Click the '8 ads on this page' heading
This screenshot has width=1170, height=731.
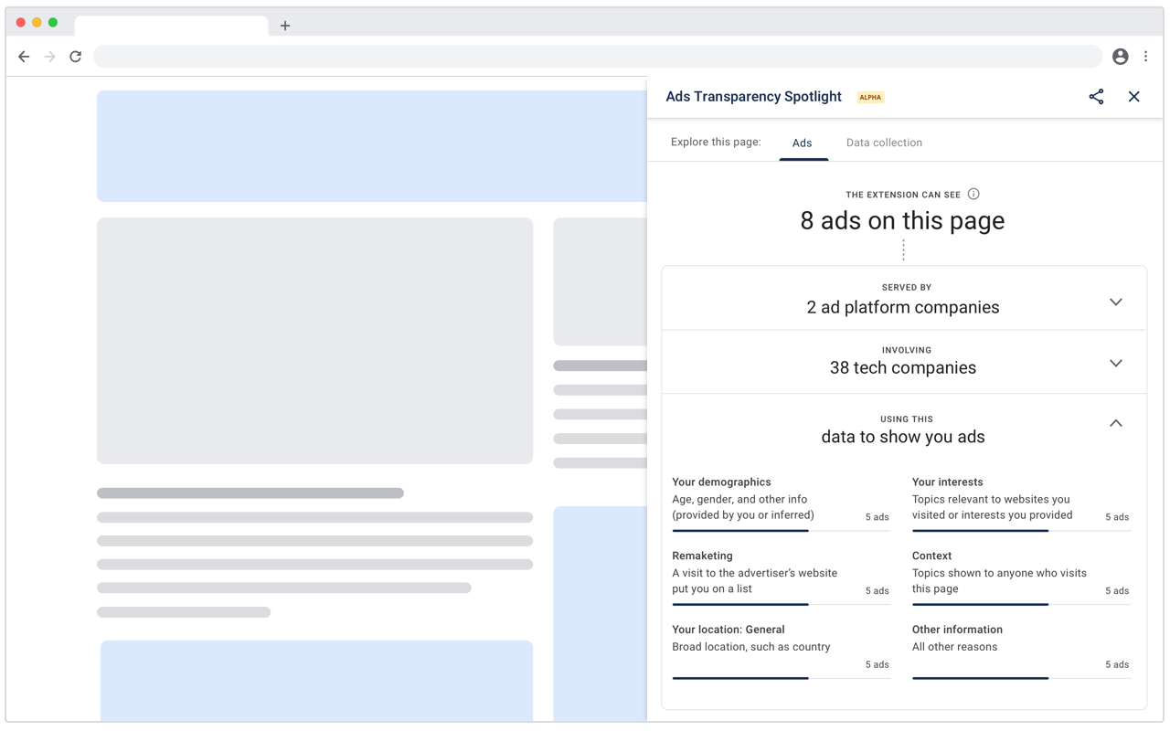[x=902, y=220]
